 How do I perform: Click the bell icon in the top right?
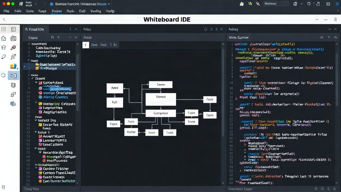318,4
